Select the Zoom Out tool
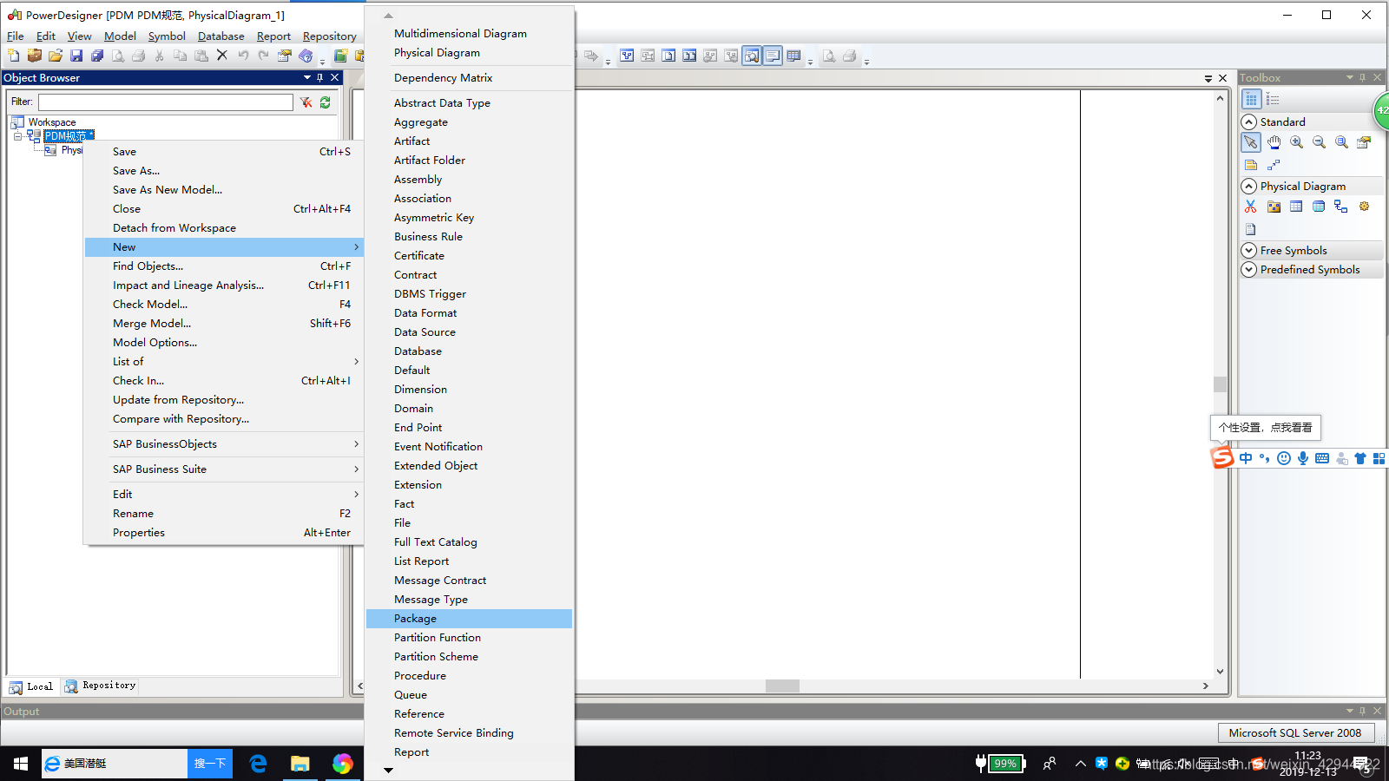Viewport: 1389px width, 781px height. pos(1319,142)
